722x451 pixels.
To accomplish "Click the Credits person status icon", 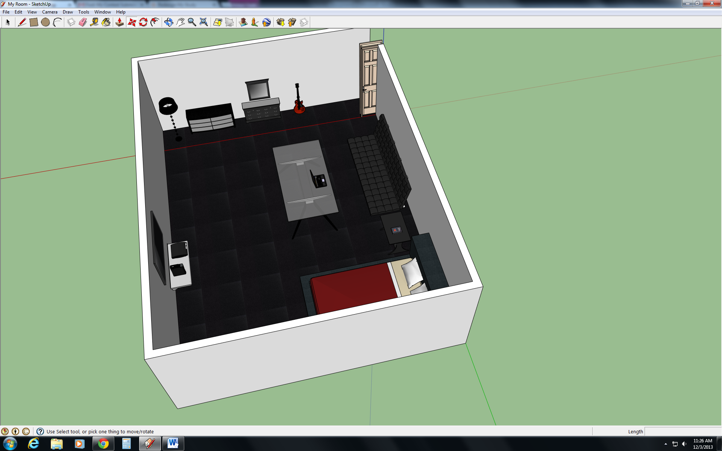I will pos(15,431).
